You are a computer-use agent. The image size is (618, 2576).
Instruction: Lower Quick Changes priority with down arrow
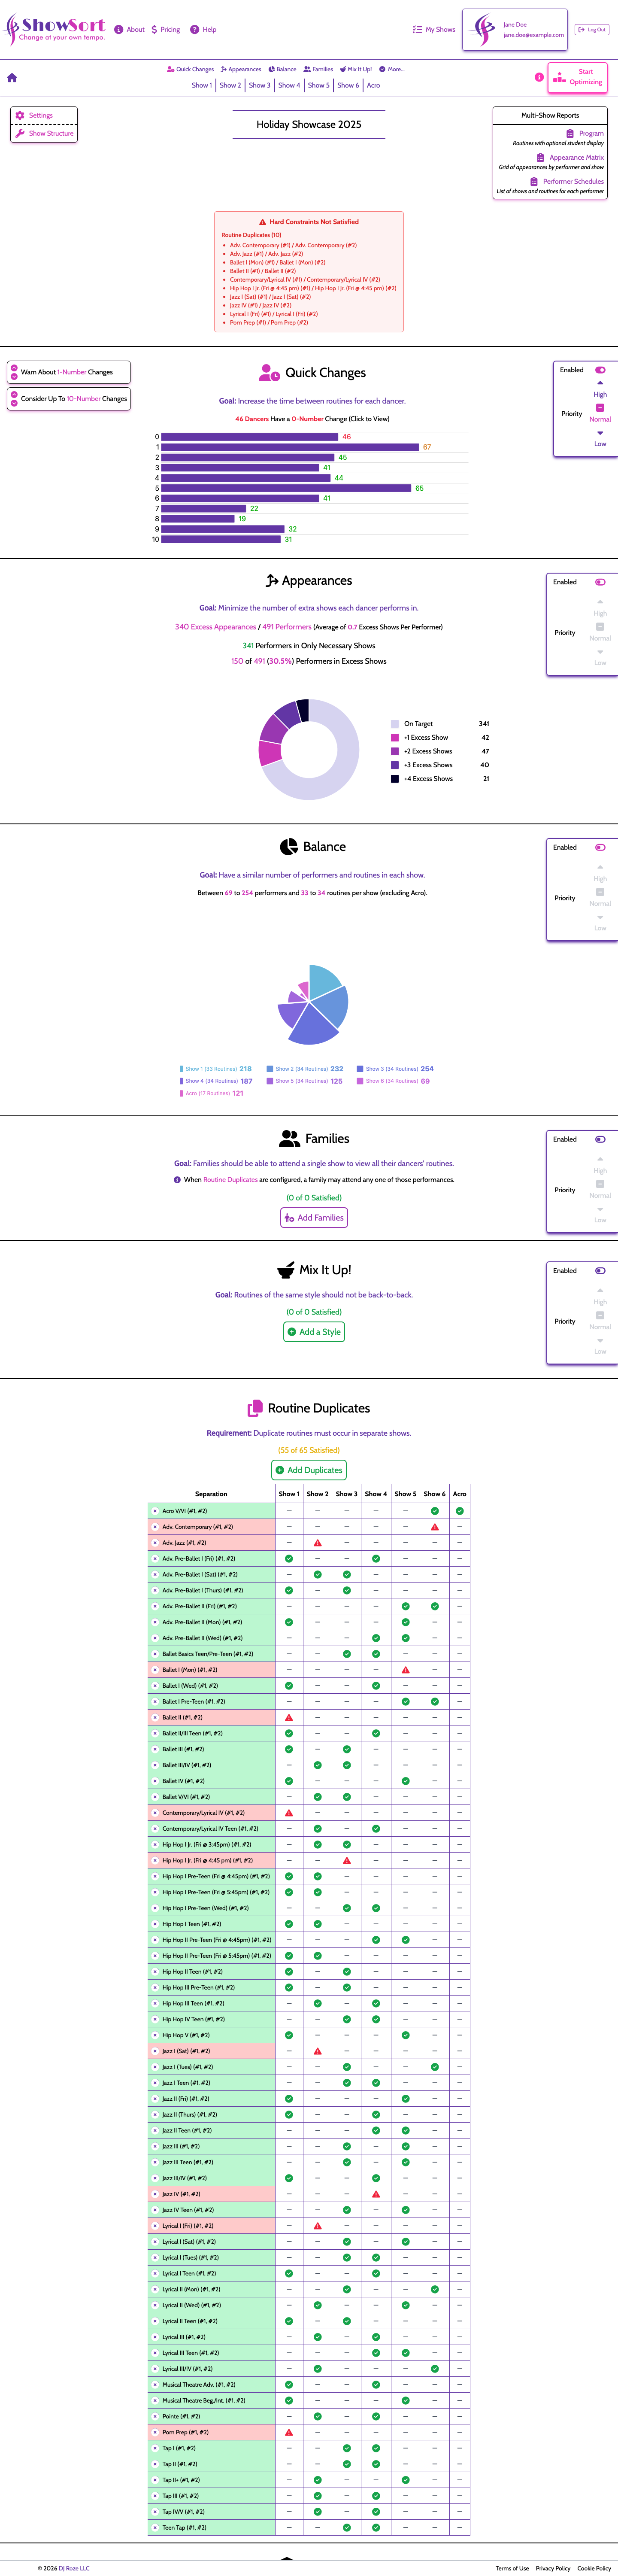click(600, 433)
